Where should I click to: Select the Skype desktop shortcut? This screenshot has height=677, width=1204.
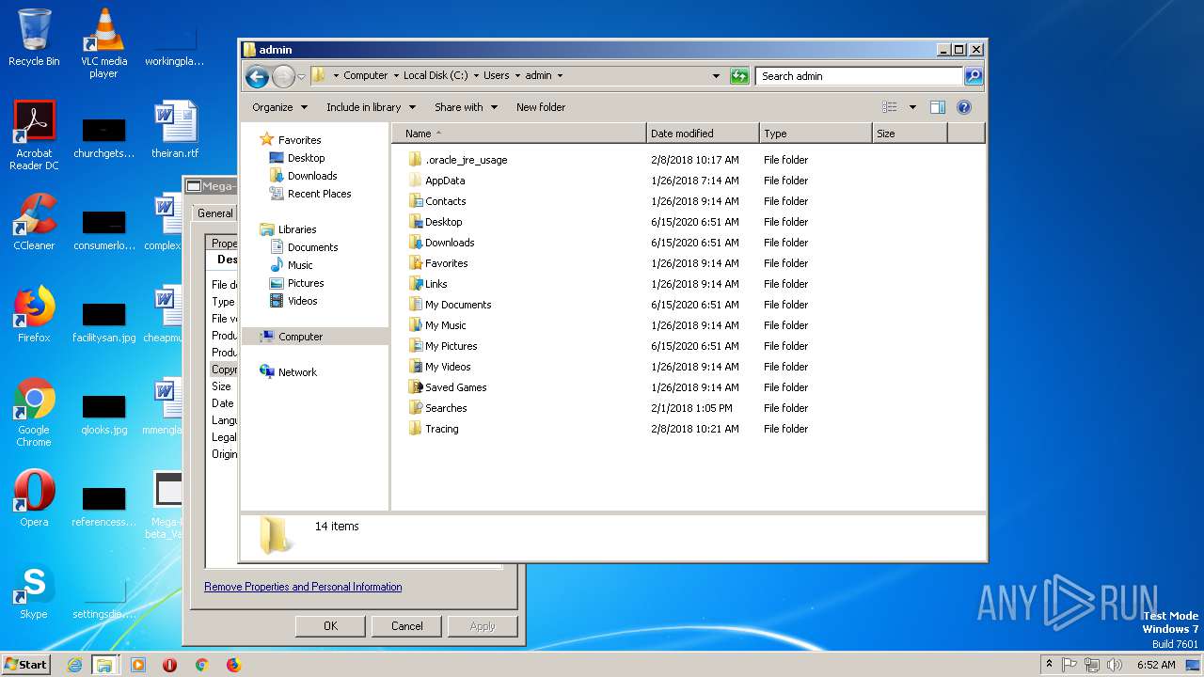coord(34,592)
